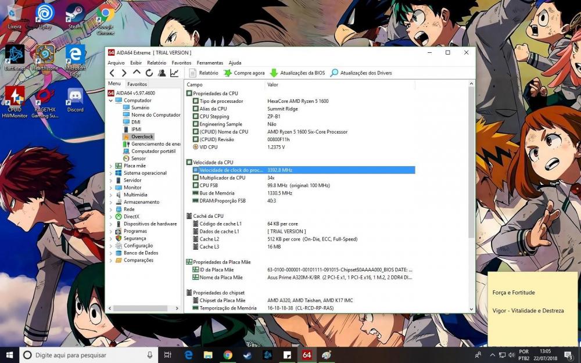Open the Favoritos menu in menu bar

point(181,63)
